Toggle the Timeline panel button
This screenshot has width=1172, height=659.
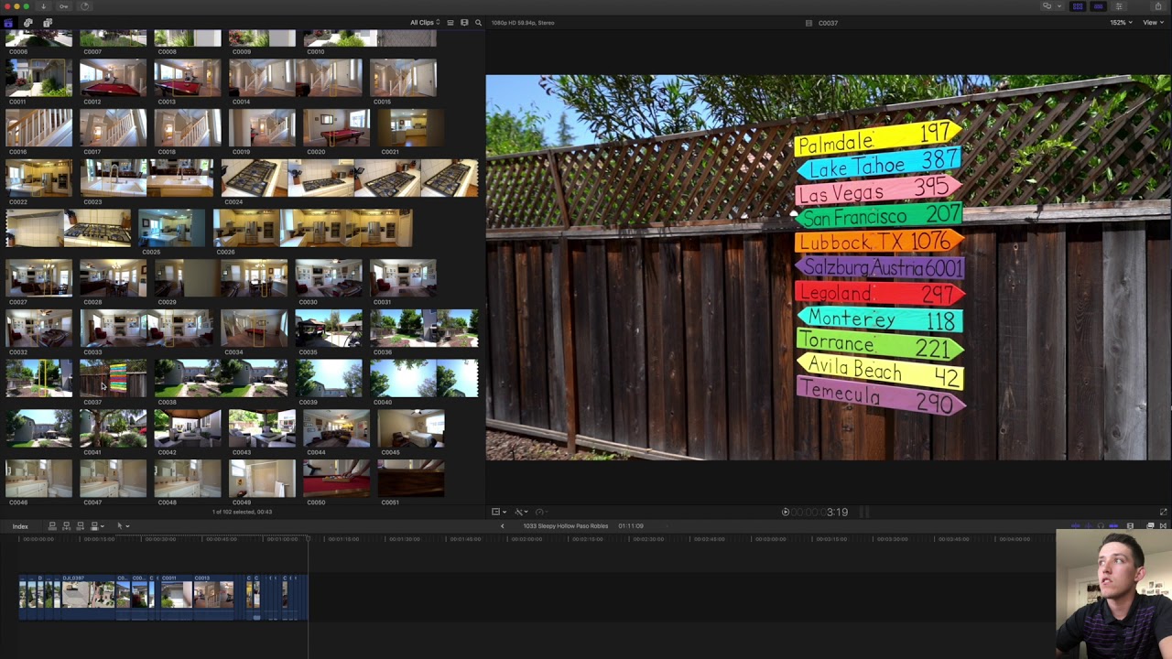pyautogui.click(x=1098, y=6)
